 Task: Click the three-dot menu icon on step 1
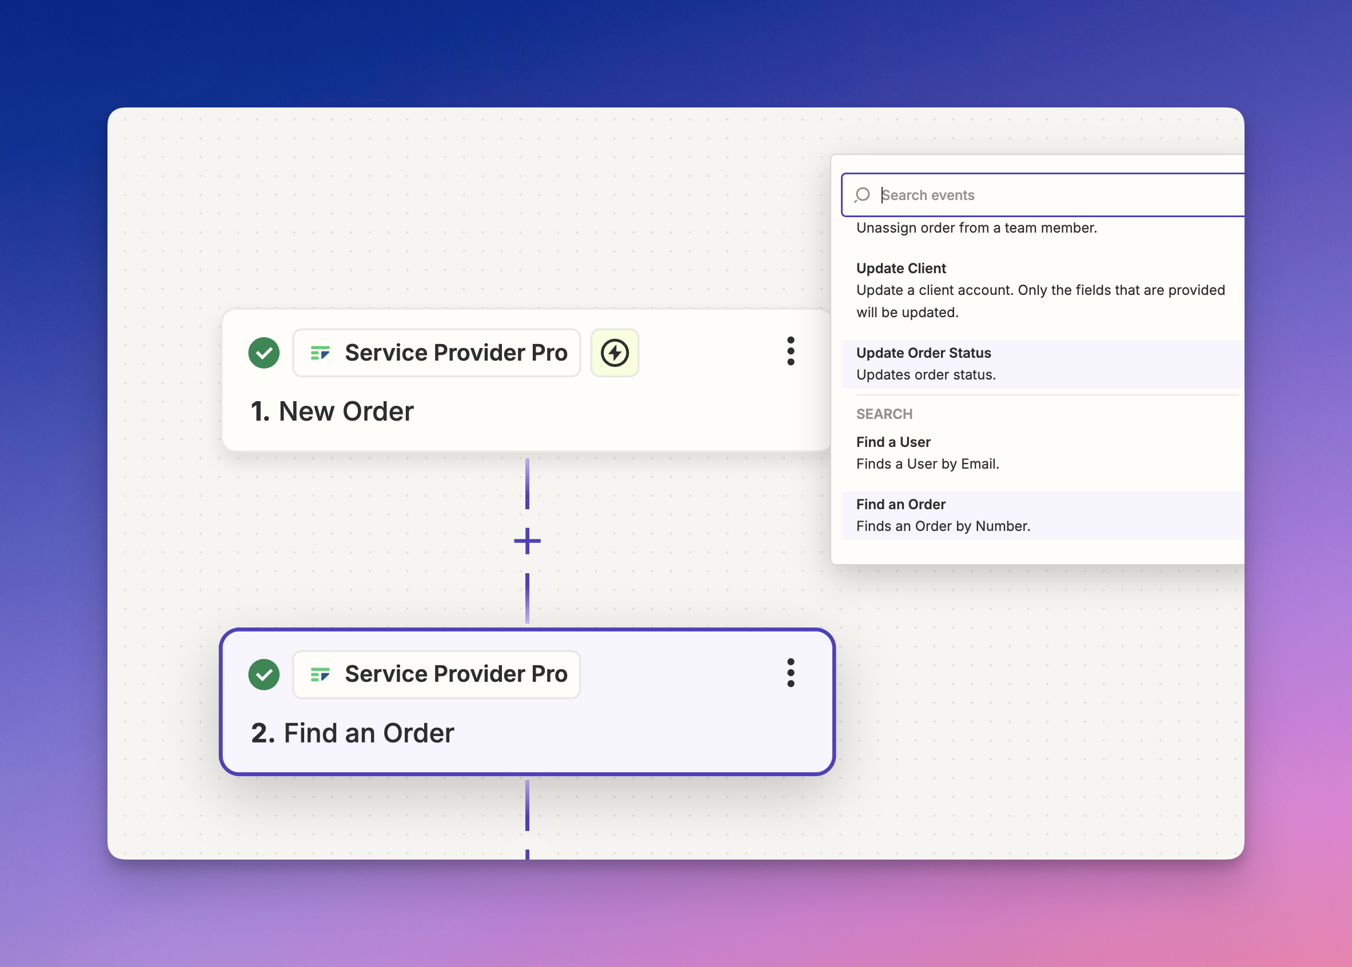791,351
